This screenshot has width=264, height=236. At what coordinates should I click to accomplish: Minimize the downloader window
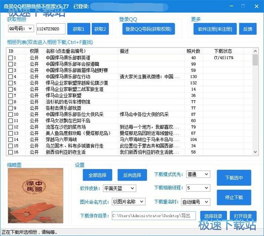click(x=232, y=6)
